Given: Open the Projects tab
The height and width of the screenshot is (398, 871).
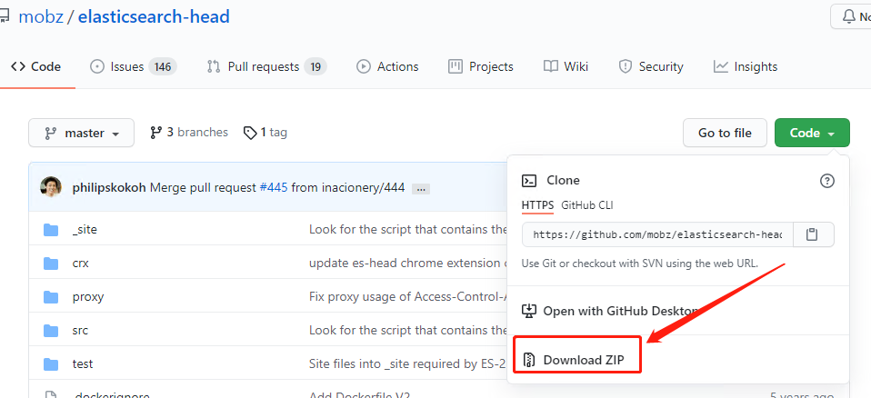Looking at the screenshot, I should tap(481, 66).
